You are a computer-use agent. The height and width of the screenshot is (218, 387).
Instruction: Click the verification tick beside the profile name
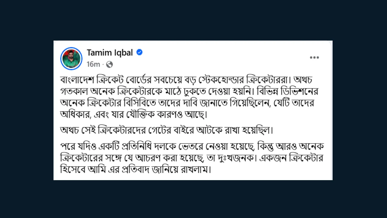pos(139,52)
